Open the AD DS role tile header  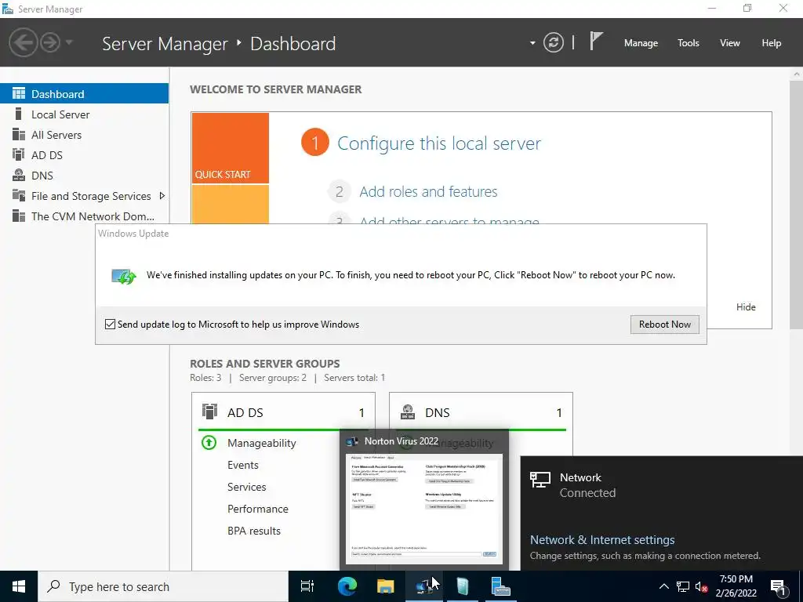pyautogui.click(x=284, y=412)
